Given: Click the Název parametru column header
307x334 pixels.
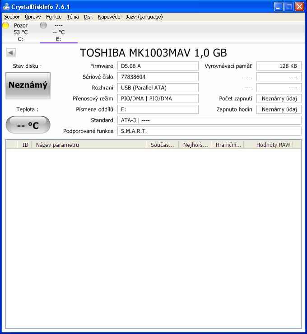Looking at the screenshot, I should point(89,145).
